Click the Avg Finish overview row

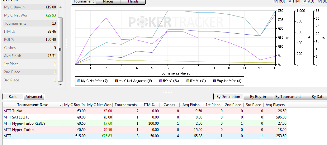(x=30, y=56)
